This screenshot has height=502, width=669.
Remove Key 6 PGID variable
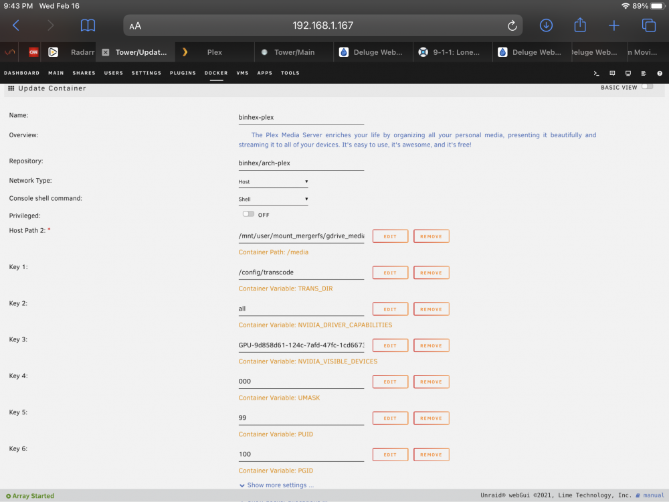pos(432,454)
